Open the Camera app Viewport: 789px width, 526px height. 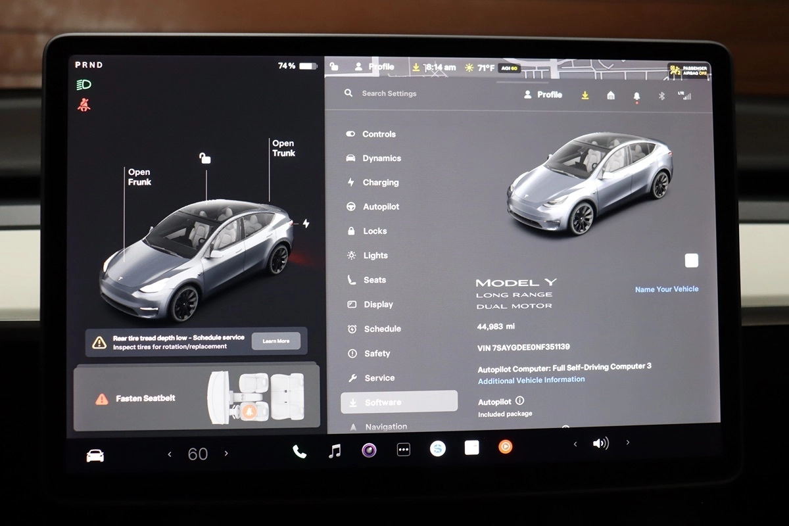click(369, 450)
